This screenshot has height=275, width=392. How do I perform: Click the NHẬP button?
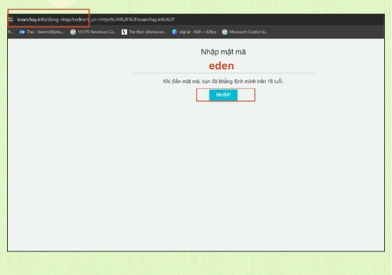click(x=223, y=95)
